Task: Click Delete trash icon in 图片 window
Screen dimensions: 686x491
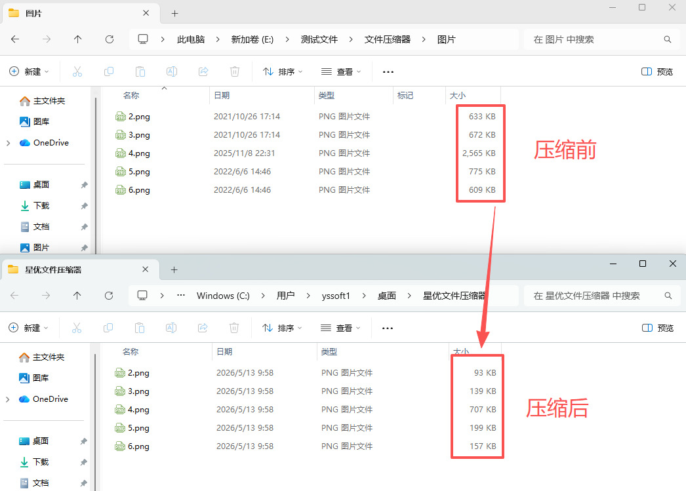Action: [x=235, y=71]
